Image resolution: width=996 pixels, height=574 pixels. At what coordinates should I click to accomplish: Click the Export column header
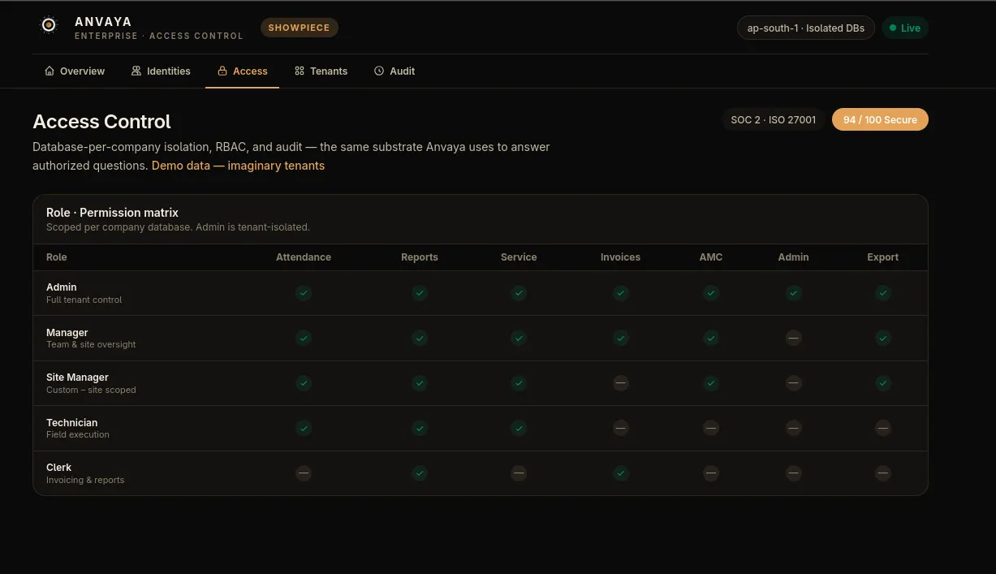(x=883, y=257)
